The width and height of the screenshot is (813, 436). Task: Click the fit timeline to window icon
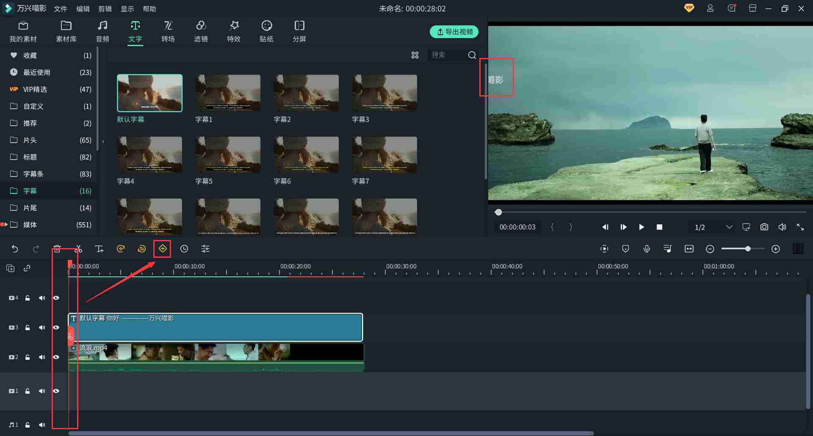(x=689, y=249)
